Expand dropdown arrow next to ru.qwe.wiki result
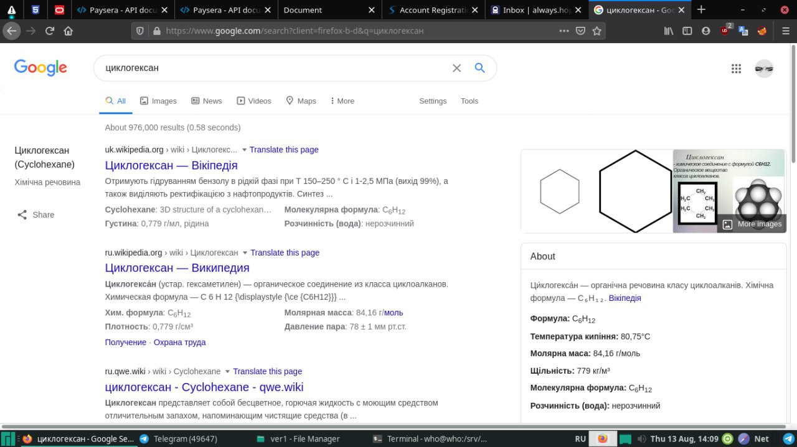 pos(227,372)
